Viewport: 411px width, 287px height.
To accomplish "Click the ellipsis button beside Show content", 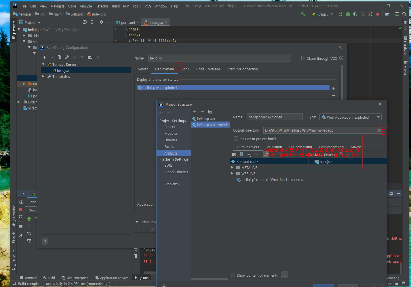I will tap(285, 275).
